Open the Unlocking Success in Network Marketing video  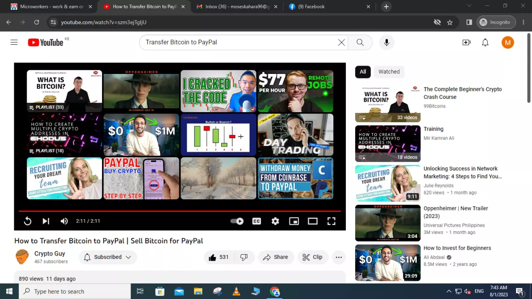[x=462, y=172]
